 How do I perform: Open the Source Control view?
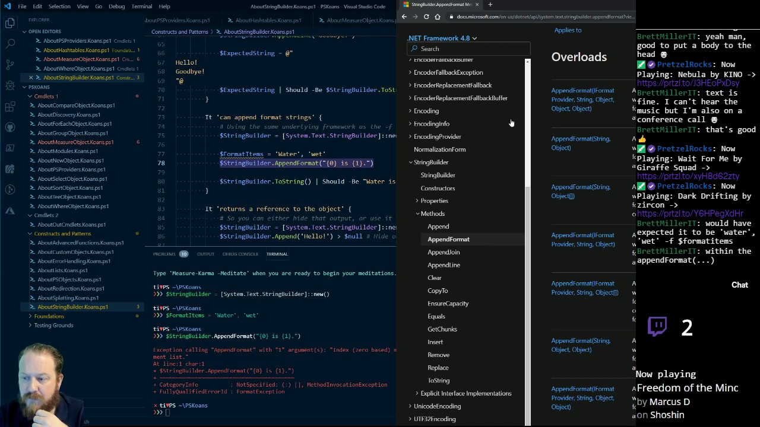pos(10,65)
